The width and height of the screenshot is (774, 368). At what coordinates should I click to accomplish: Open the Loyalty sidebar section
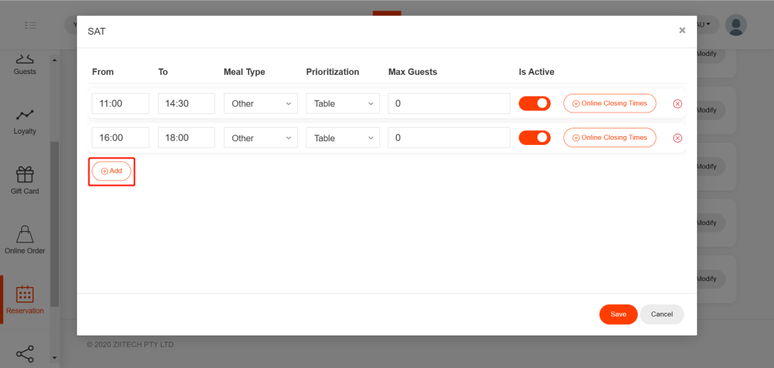tap(25, 121)
